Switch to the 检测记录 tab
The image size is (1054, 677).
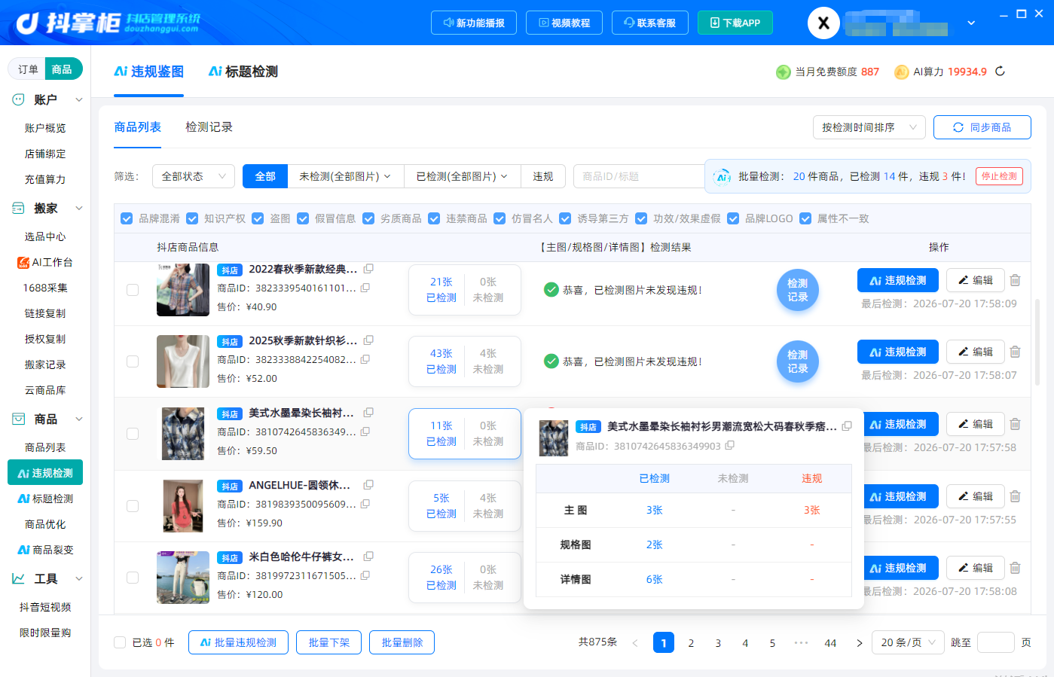(x=209, y=127)
